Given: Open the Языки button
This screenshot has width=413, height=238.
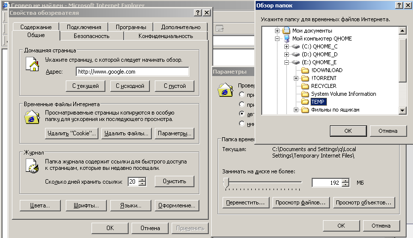Looking at the screenshot, I should pyautogui.click(x=131, y=205).
